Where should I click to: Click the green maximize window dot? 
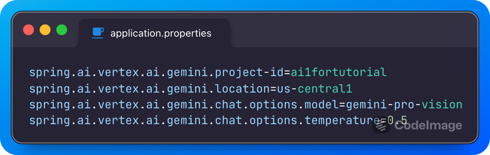tap(62, 30)
